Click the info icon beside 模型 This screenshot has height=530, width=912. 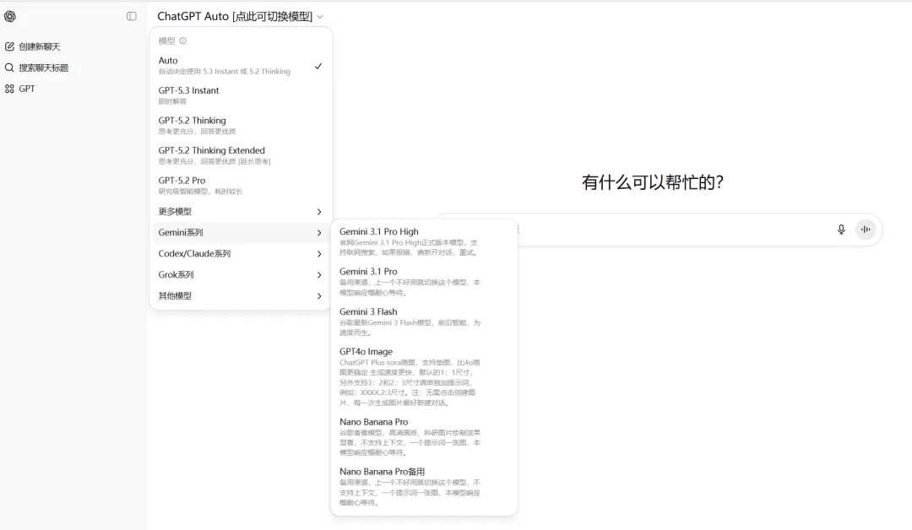pyautogui.click(x=182, y=41)
